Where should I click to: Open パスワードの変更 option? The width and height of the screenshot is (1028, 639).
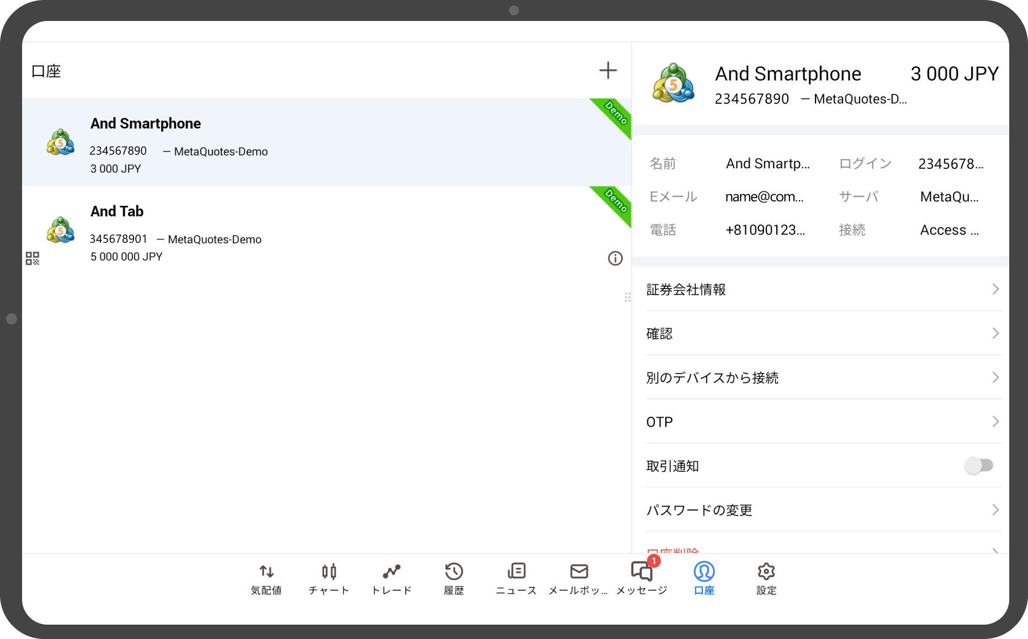(x=823, y=510)
